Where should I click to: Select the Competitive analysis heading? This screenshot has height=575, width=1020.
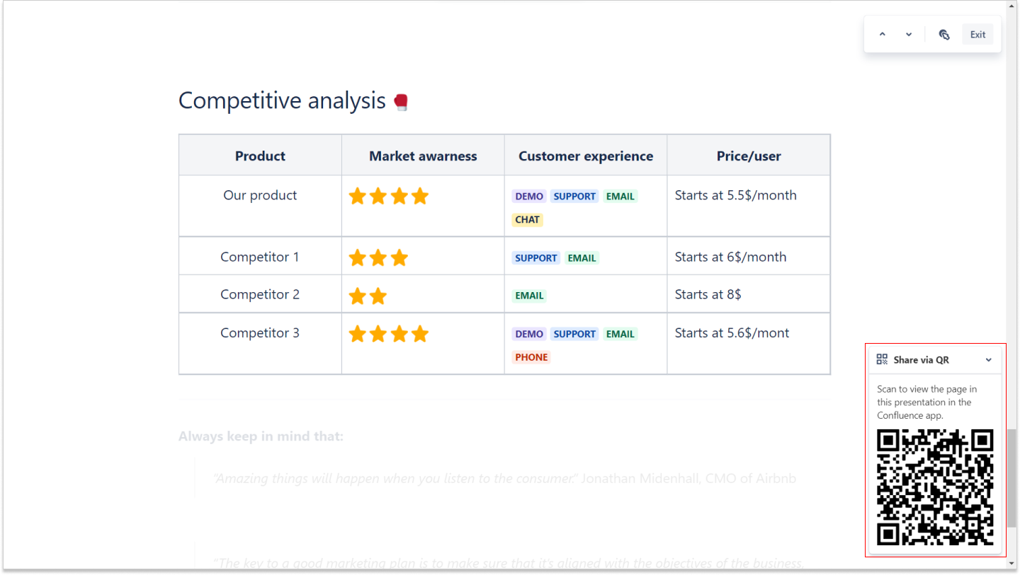pos(282,100)
